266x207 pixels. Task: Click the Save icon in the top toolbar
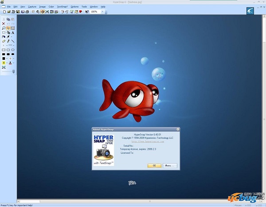pyautogui.click(x=18, y=12)
